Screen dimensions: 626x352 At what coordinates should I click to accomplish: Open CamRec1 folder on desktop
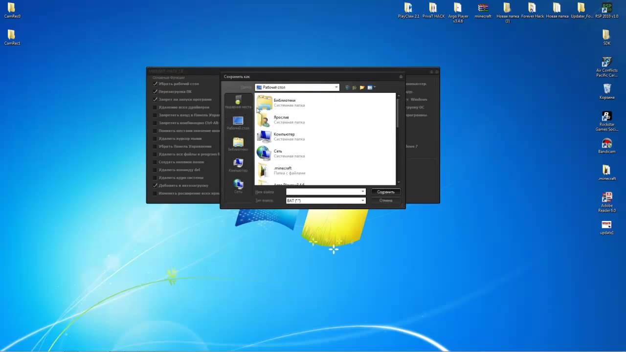(12, 37)
